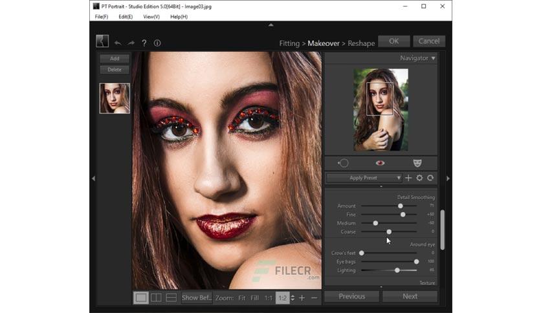Click the PT Portrait logo icon in toolbar
The width and height of the screenshot is (541, 313).
coord(102,41)
